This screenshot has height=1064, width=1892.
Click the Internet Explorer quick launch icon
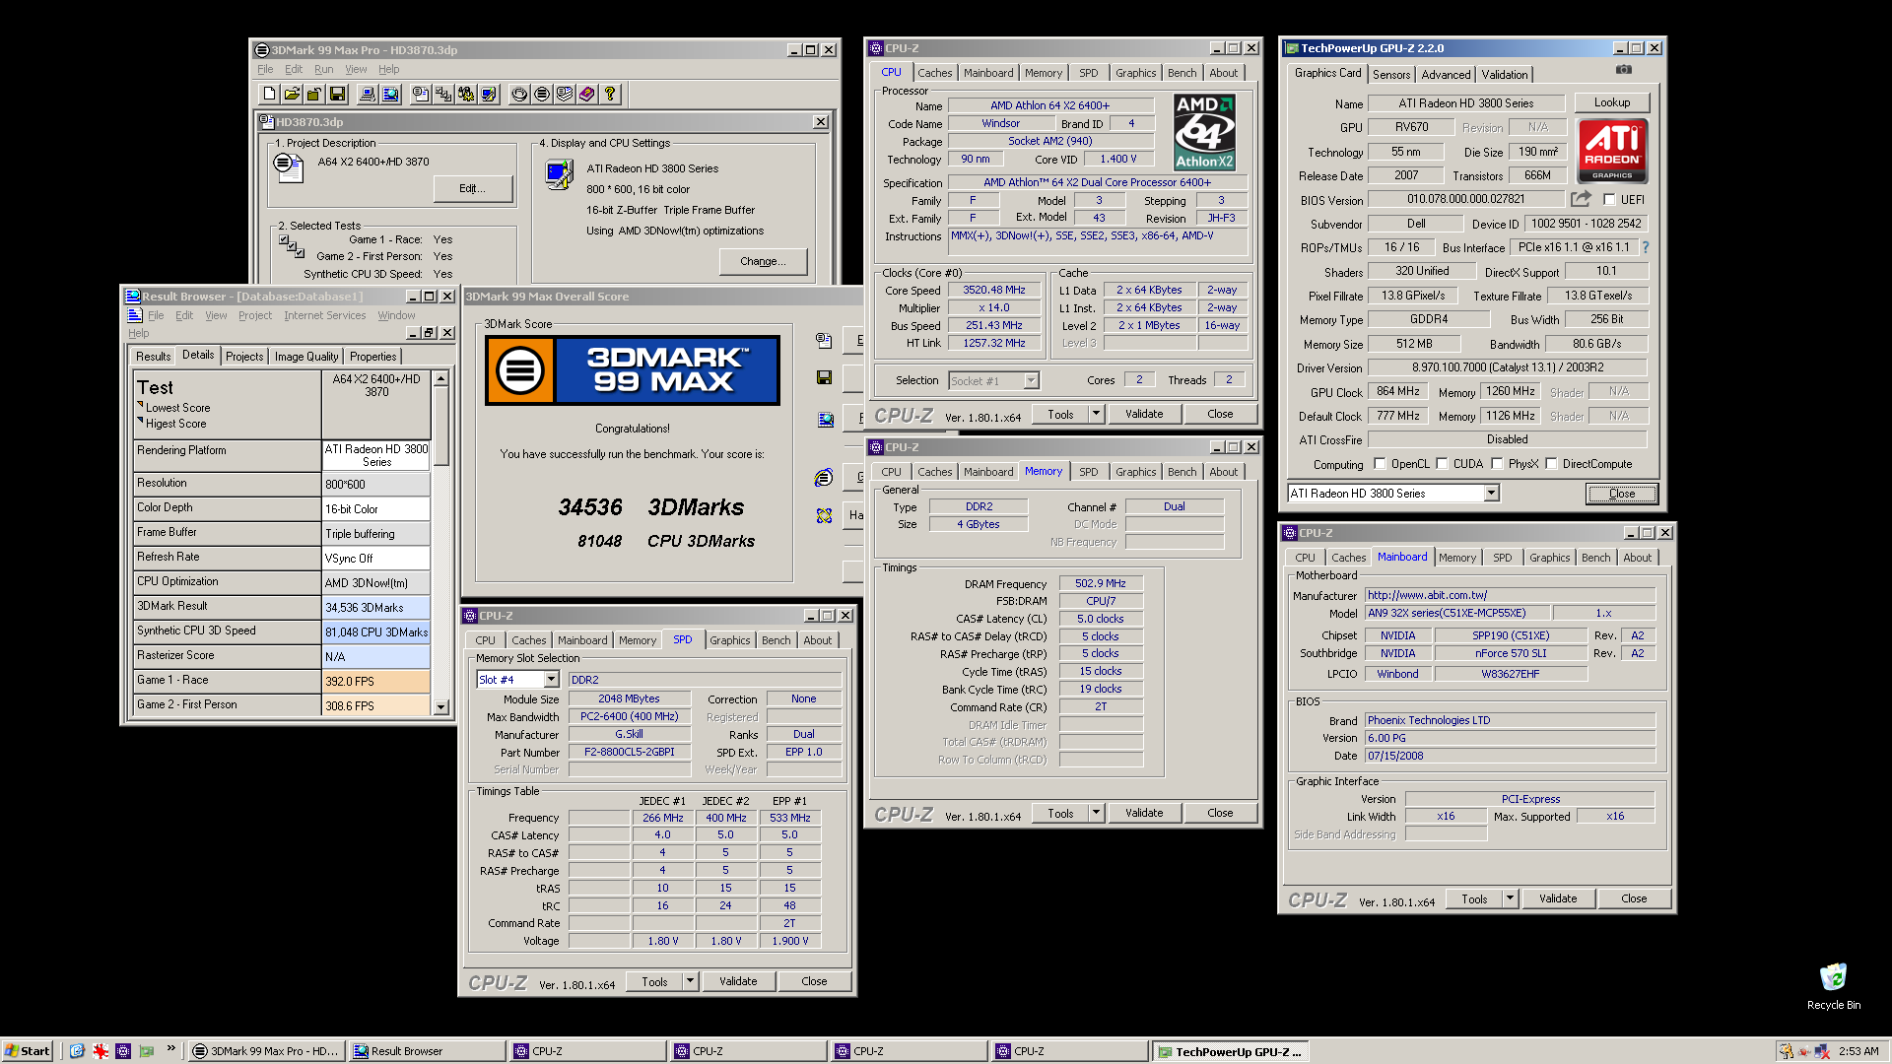(x=77, y=1051)
